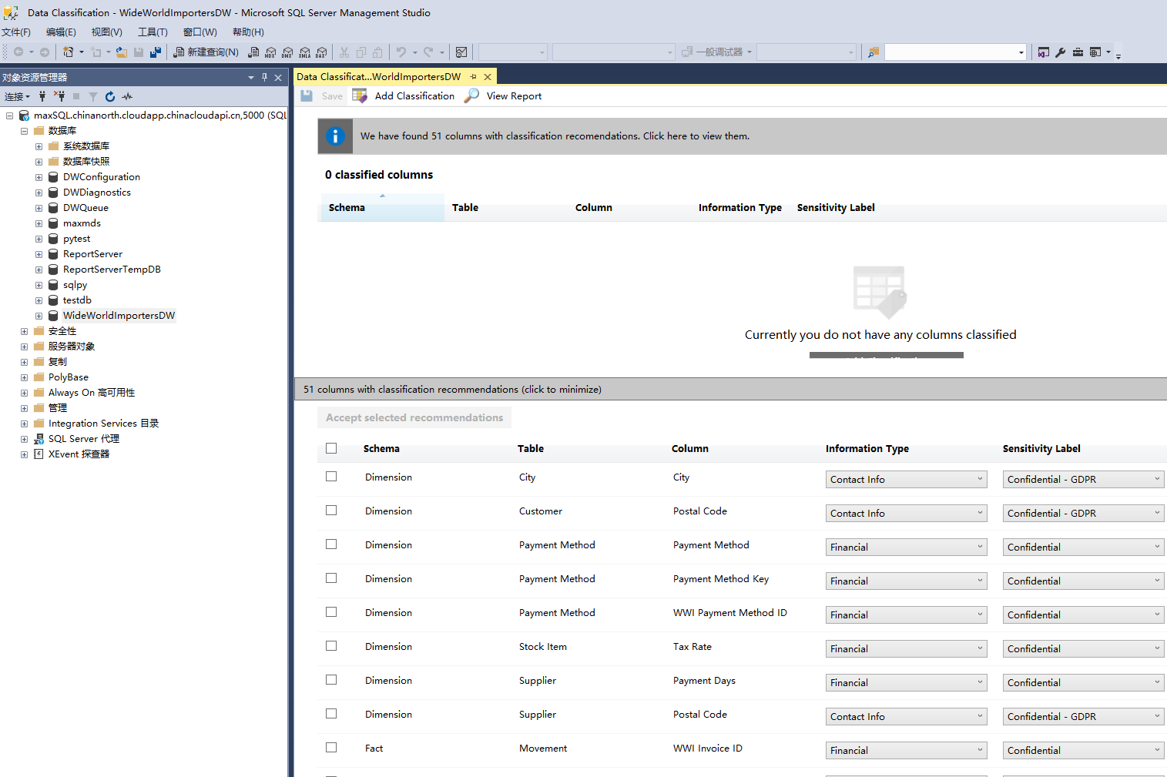Click 新建查询(N) new query button
Image resolution: width=1167 pixels, height=777 pixels.
[206, 52]
